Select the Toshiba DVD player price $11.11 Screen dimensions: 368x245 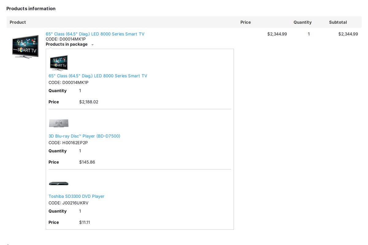pos(85,223)
